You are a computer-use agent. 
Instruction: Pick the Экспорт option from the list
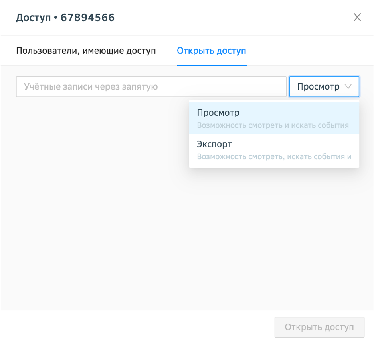[214, 144]
